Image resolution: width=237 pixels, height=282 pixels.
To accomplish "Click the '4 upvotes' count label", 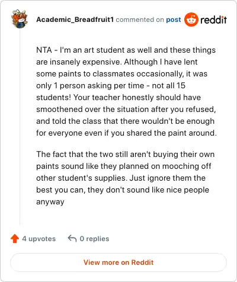I will [x=39, y=239].
